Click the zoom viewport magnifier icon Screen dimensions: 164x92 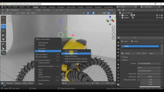click(x=113, y=27)
